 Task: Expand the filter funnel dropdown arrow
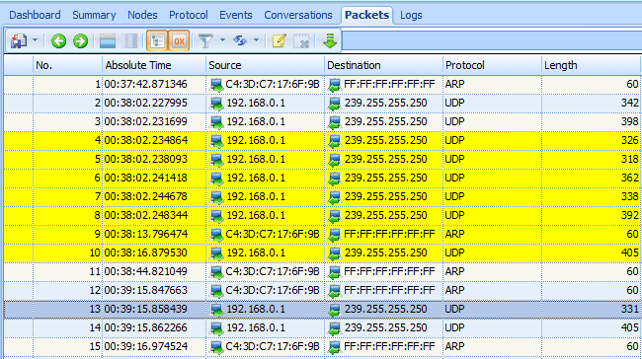pyautogui.click(x=223, y=40)
